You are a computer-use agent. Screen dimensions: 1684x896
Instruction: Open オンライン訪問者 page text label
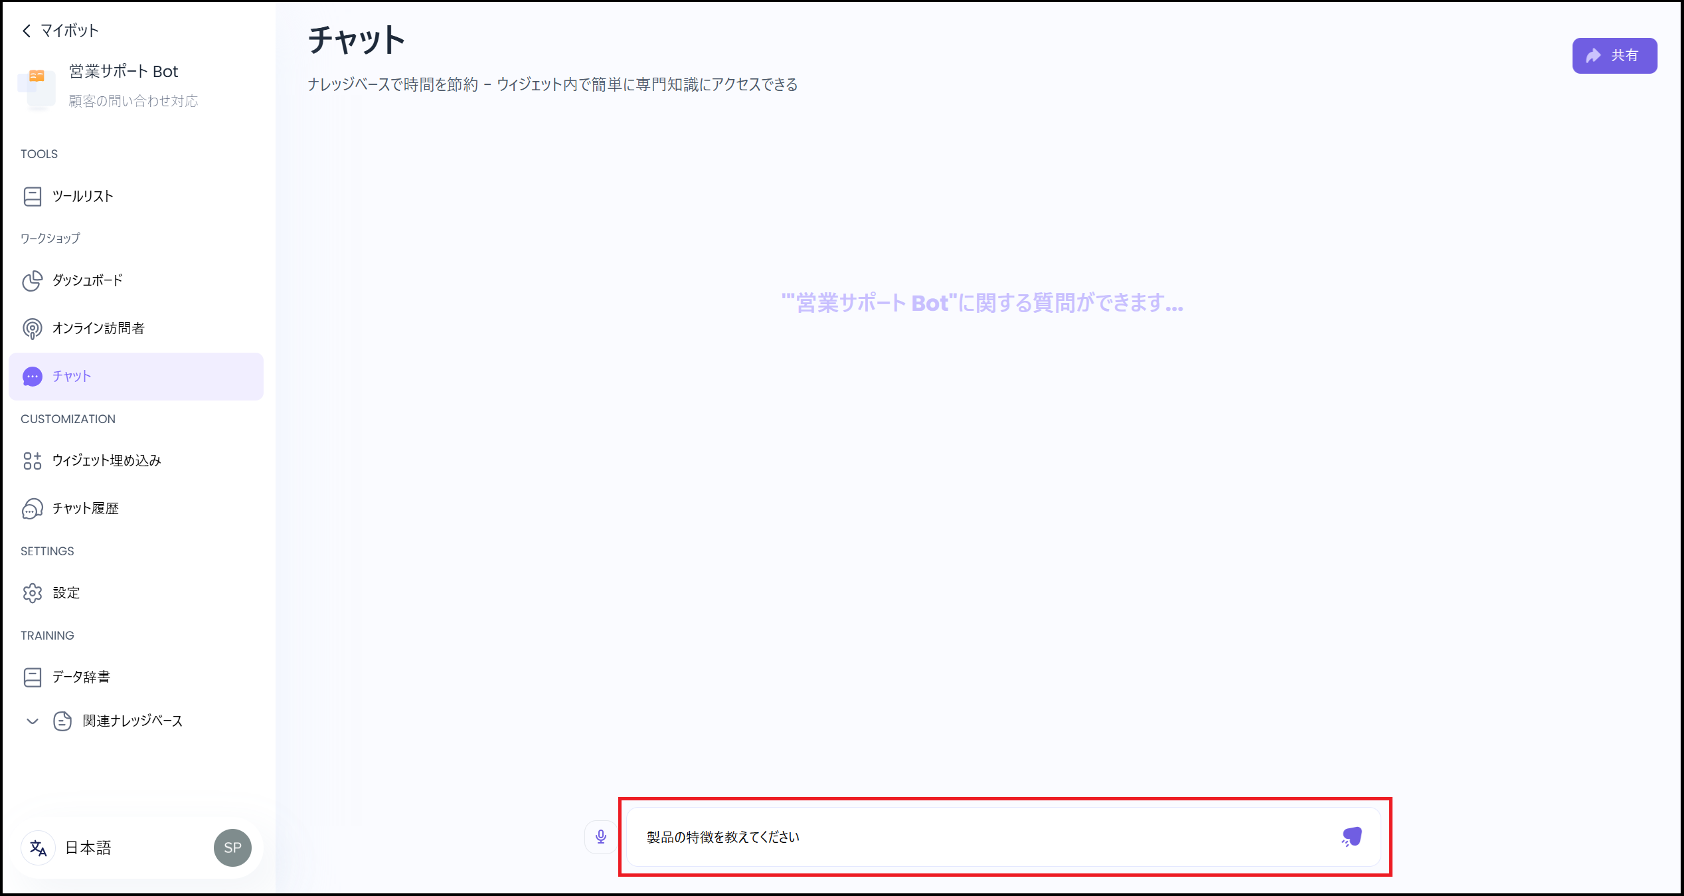98,329
